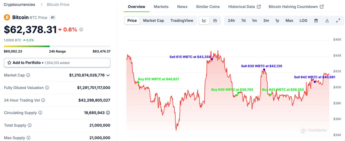This screenshot has height=141, width=345.
Task: Toggle LOG scale on chart
Action: pos(303,21)
